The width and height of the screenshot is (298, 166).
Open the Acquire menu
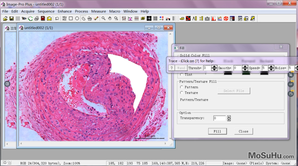point(28,11)
